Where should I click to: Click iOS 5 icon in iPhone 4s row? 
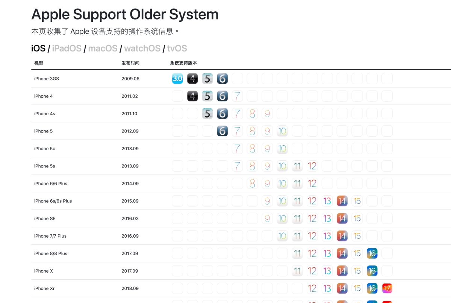[207, 113]
